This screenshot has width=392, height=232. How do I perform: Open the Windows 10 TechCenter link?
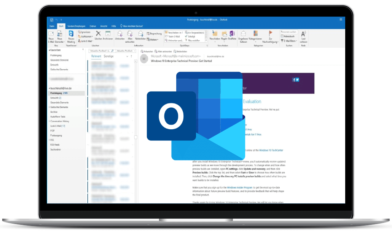tap(271, 150)
